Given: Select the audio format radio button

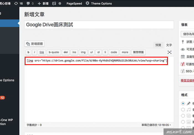Looking at the screenshot, I should (x=183, y=110).
